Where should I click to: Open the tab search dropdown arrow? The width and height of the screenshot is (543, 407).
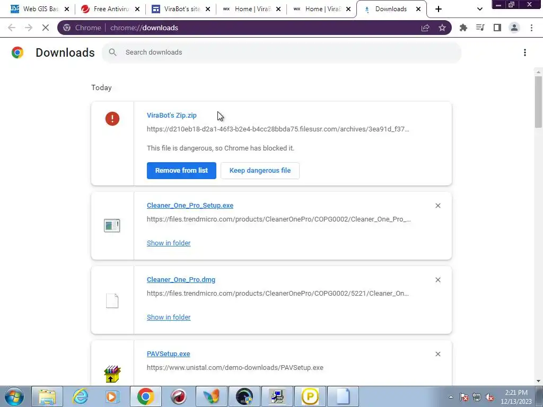[x=479, y=9]
